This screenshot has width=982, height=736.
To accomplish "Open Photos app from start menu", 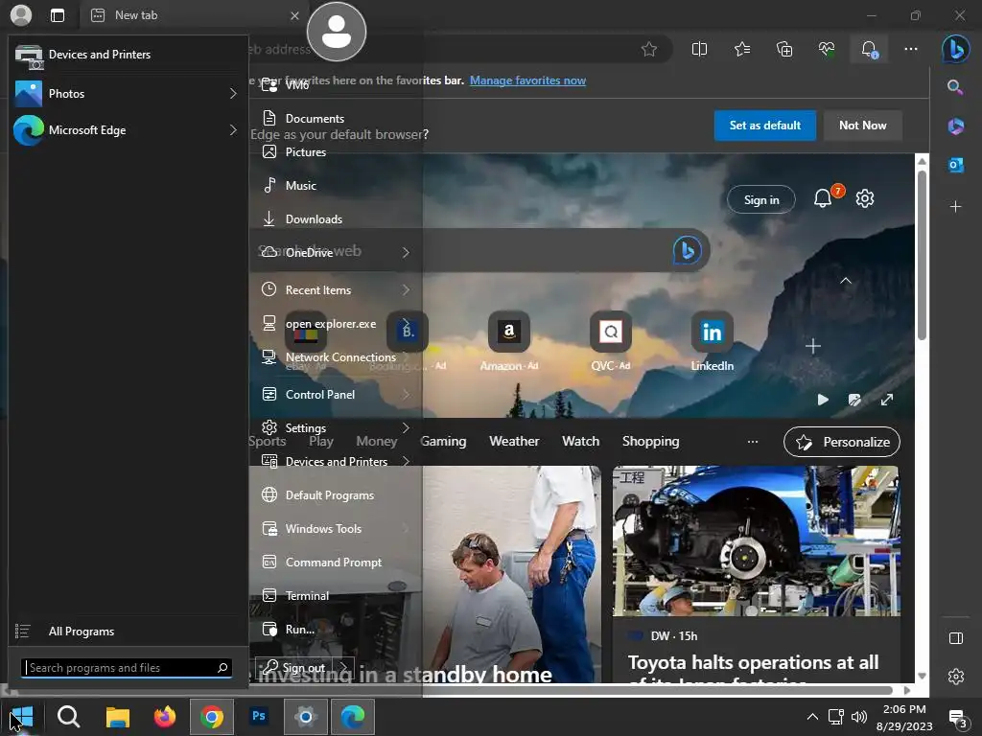I will [x=119, y=94].
